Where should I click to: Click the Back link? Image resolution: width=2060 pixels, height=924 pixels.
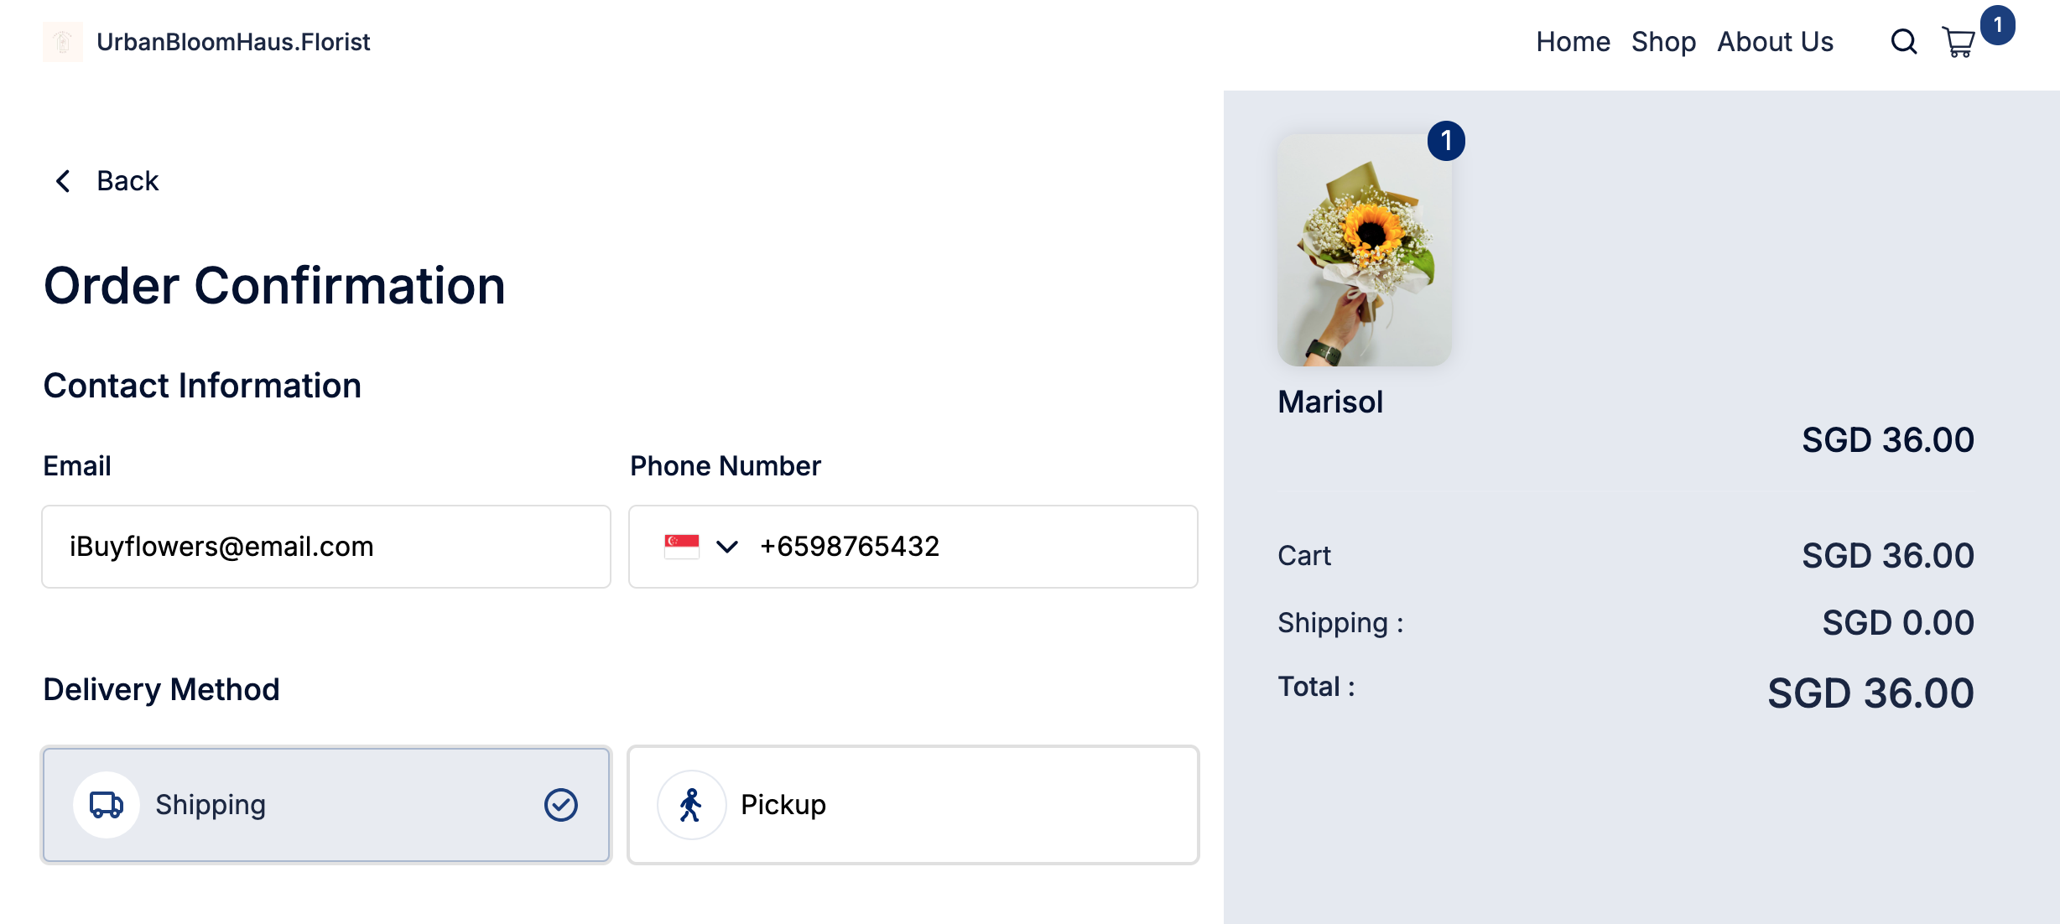(127, 180)
